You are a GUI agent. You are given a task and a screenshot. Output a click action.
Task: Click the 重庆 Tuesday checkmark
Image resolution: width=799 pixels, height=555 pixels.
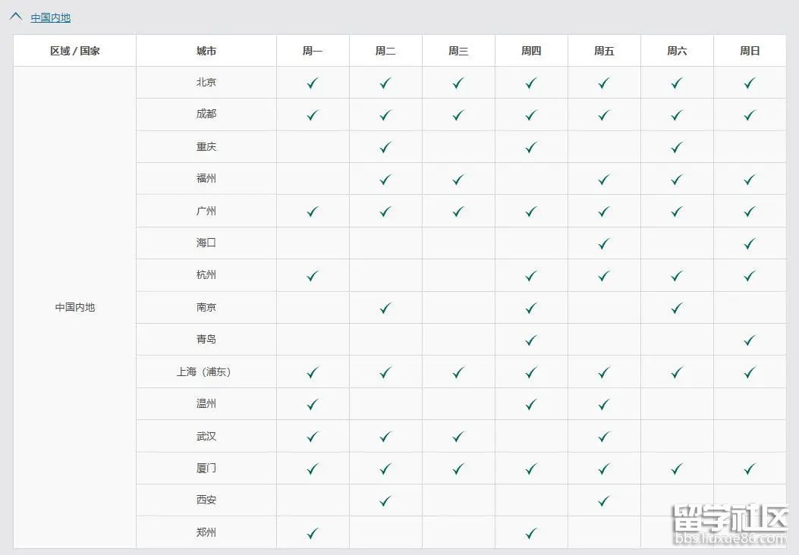point(385,147)
